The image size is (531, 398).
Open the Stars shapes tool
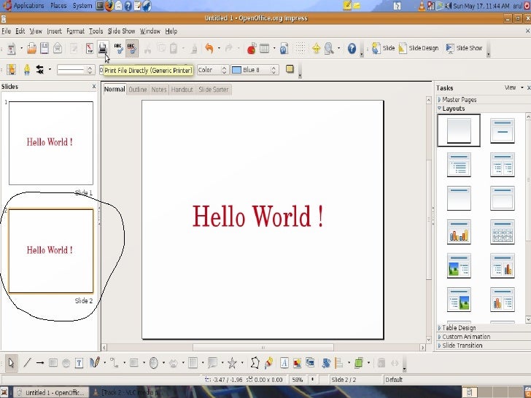click(232, 363)
